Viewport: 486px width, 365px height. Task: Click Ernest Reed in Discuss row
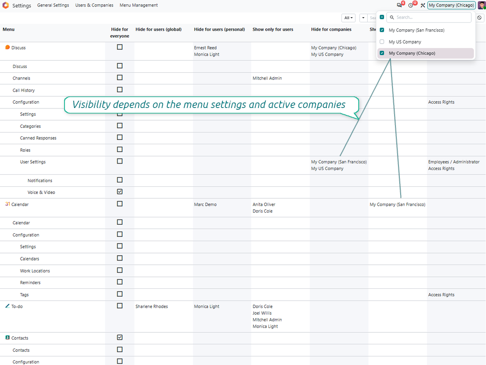[x=205, y=48]
